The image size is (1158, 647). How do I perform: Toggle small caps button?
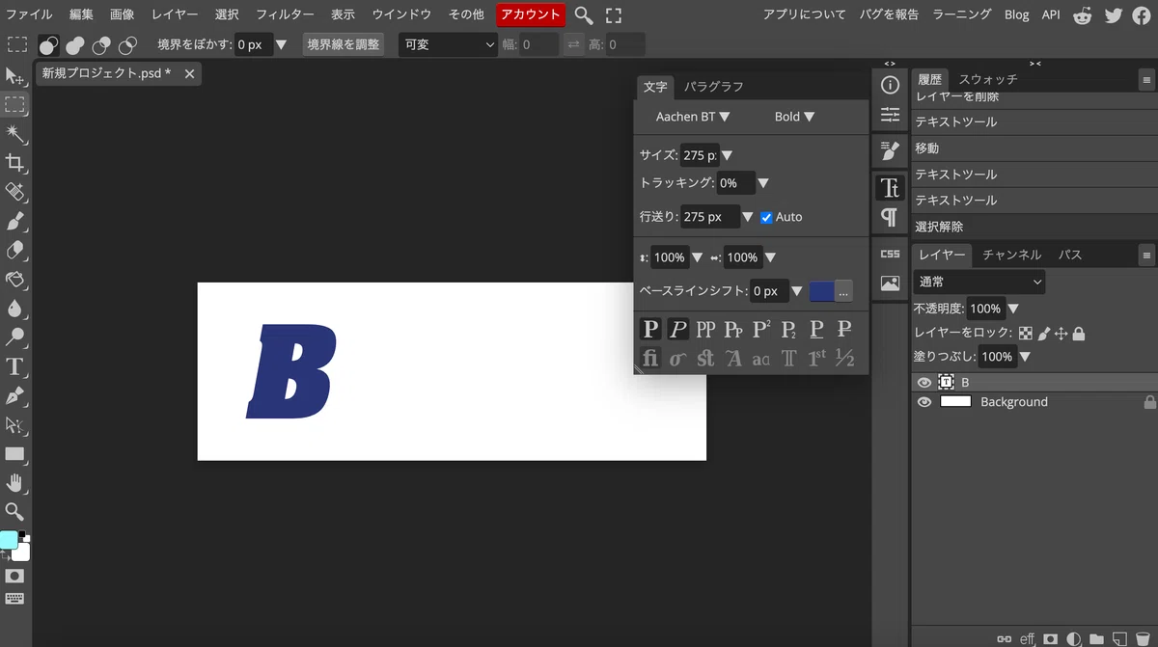click(733, 330)
